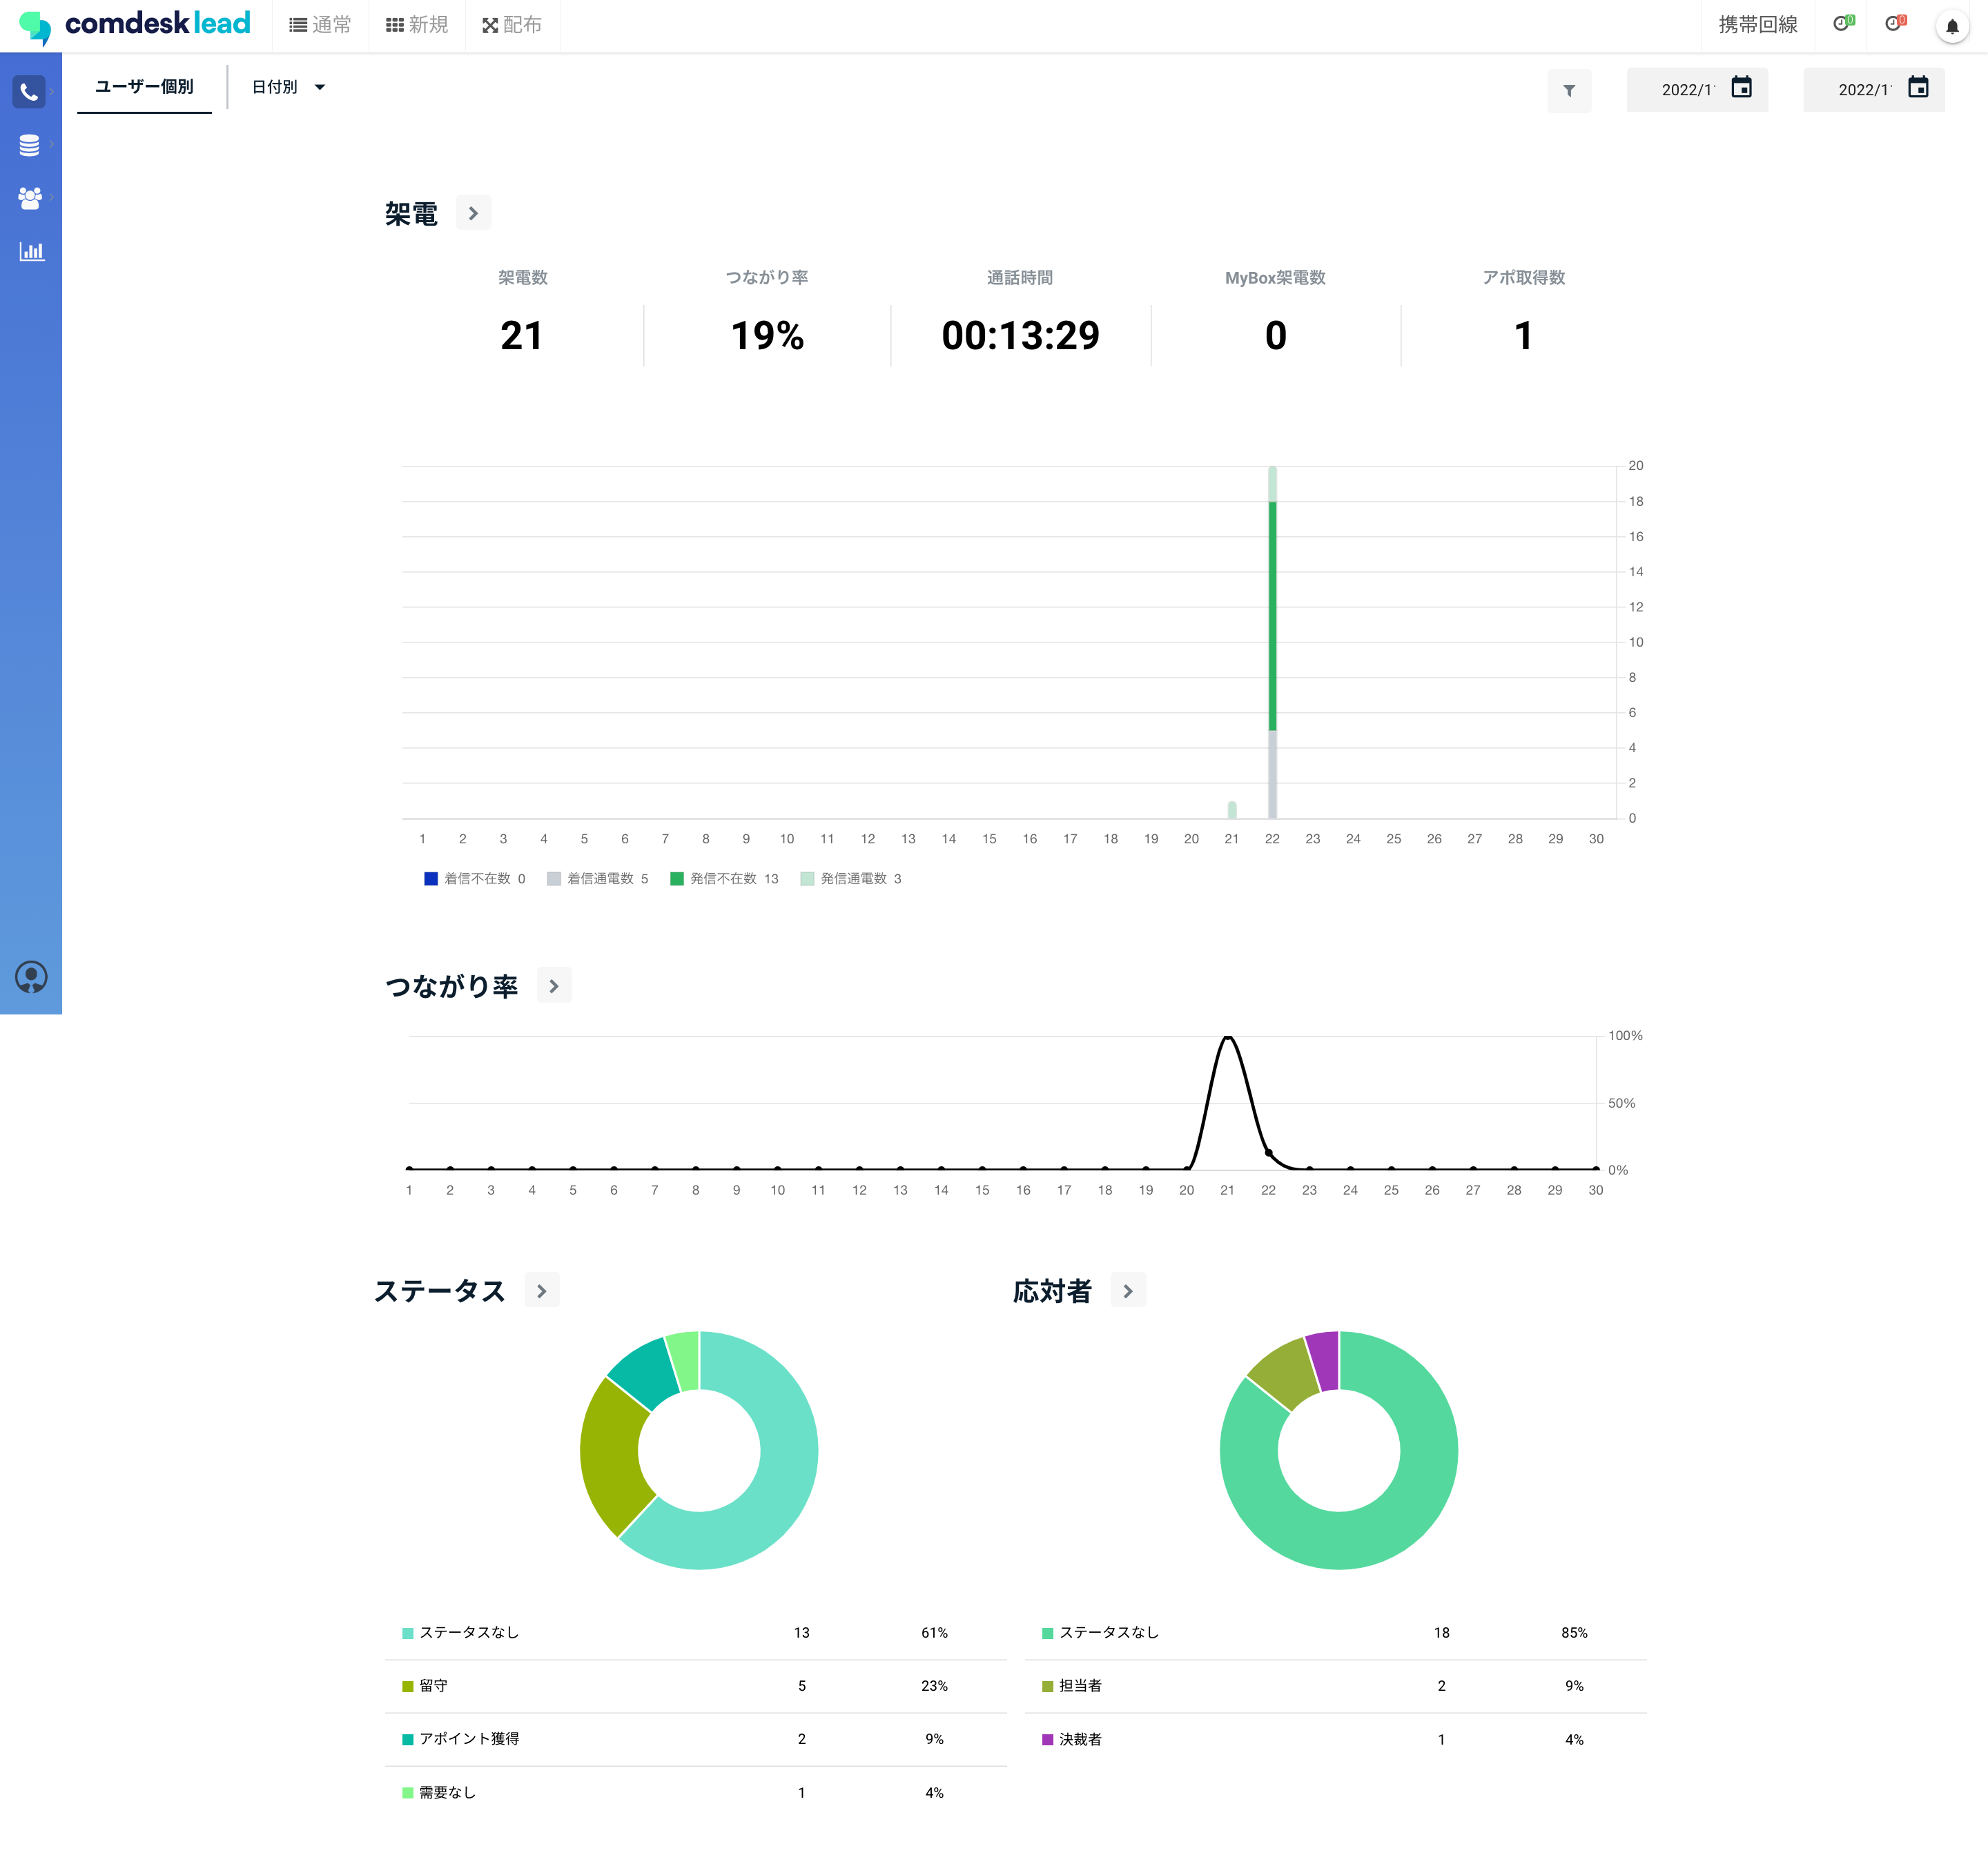
Task: Open the 日付別 dropdown
Action: pyautogui.click(x=288, y=87)
